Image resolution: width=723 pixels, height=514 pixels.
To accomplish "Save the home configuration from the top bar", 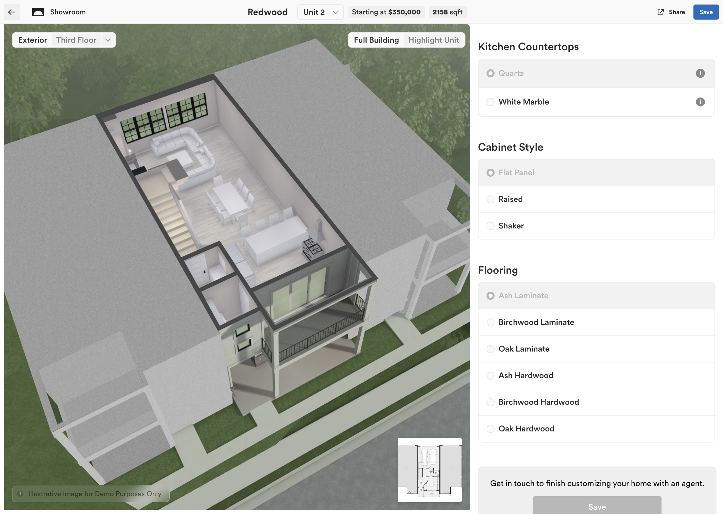I will (706, 12).
